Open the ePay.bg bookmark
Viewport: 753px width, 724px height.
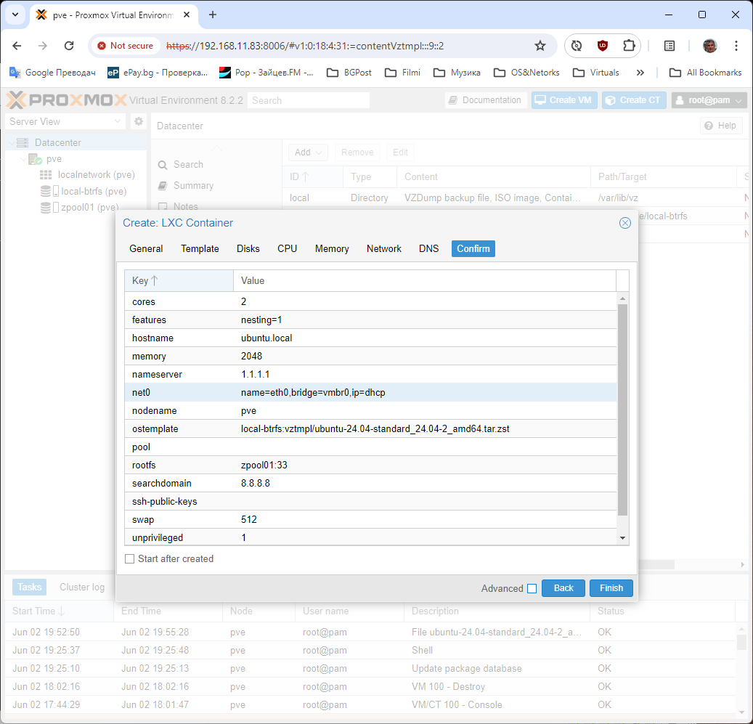tap(158, 73)
